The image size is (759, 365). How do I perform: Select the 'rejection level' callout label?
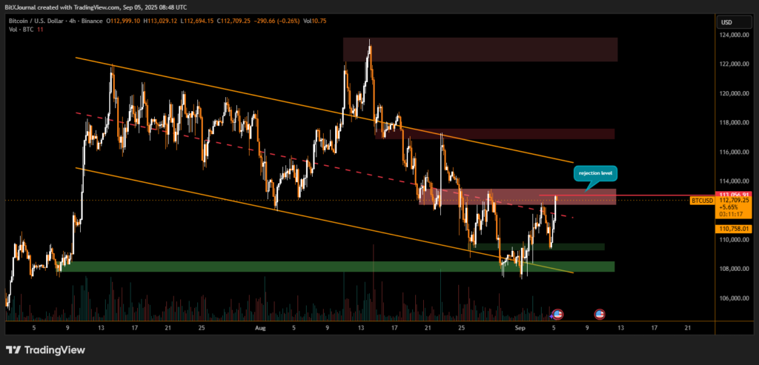point(594,174)
